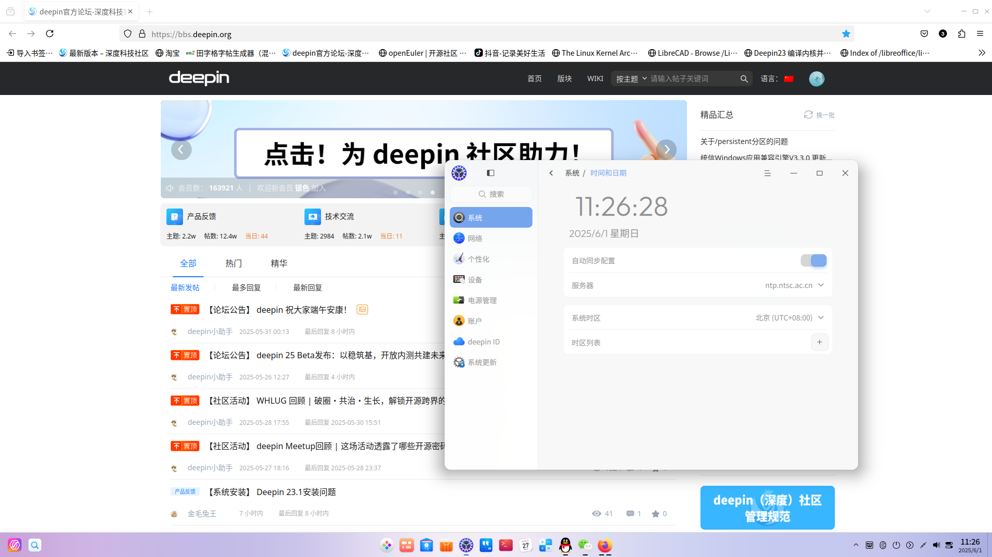Screen dimensions: 992x557
Task: Reload the page in Firefox
Action: click(50, 34)
